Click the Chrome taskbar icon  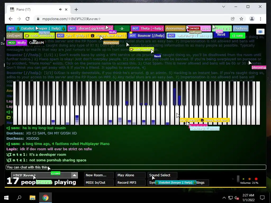coord(46,197)
